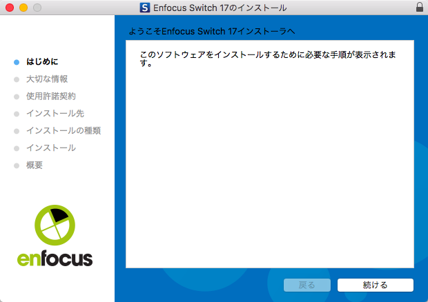Select the はじめに step in the sidebar
Image resolution: width=428 pixels, height=302 pixels.
42,61
